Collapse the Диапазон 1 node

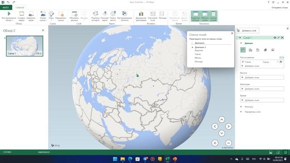[192, 47]
